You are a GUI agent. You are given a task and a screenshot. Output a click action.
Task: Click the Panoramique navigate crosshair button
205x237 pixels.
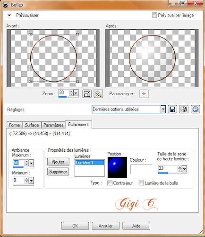coord(144,93)
